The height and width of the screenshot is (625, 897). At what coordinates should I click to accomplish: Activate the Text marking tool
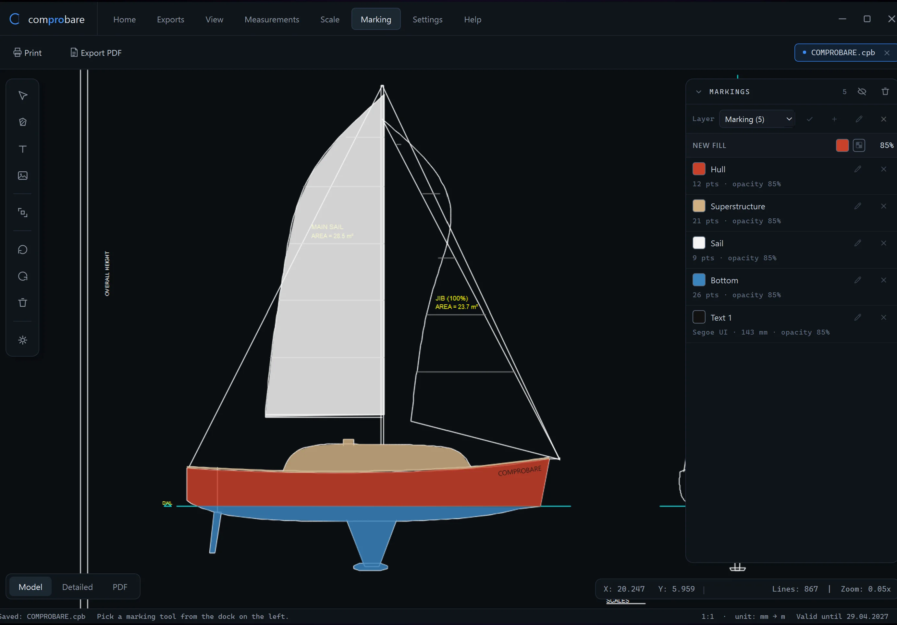click(23, 149)
